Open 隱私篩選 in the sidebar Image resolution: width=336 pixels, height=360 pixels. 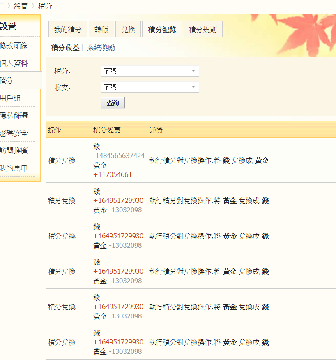click(14, 116)
